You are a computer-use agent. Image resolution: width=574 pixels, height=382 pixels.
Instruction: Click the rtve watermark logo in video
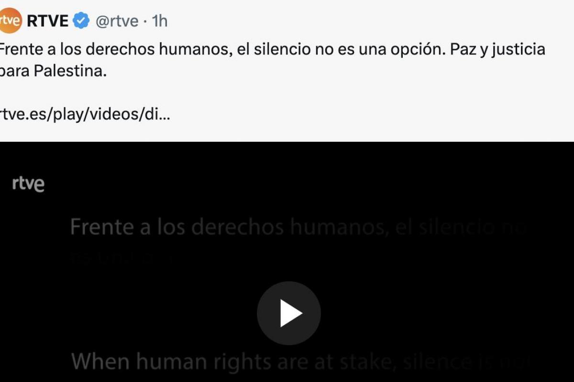[x=28, y=184]
